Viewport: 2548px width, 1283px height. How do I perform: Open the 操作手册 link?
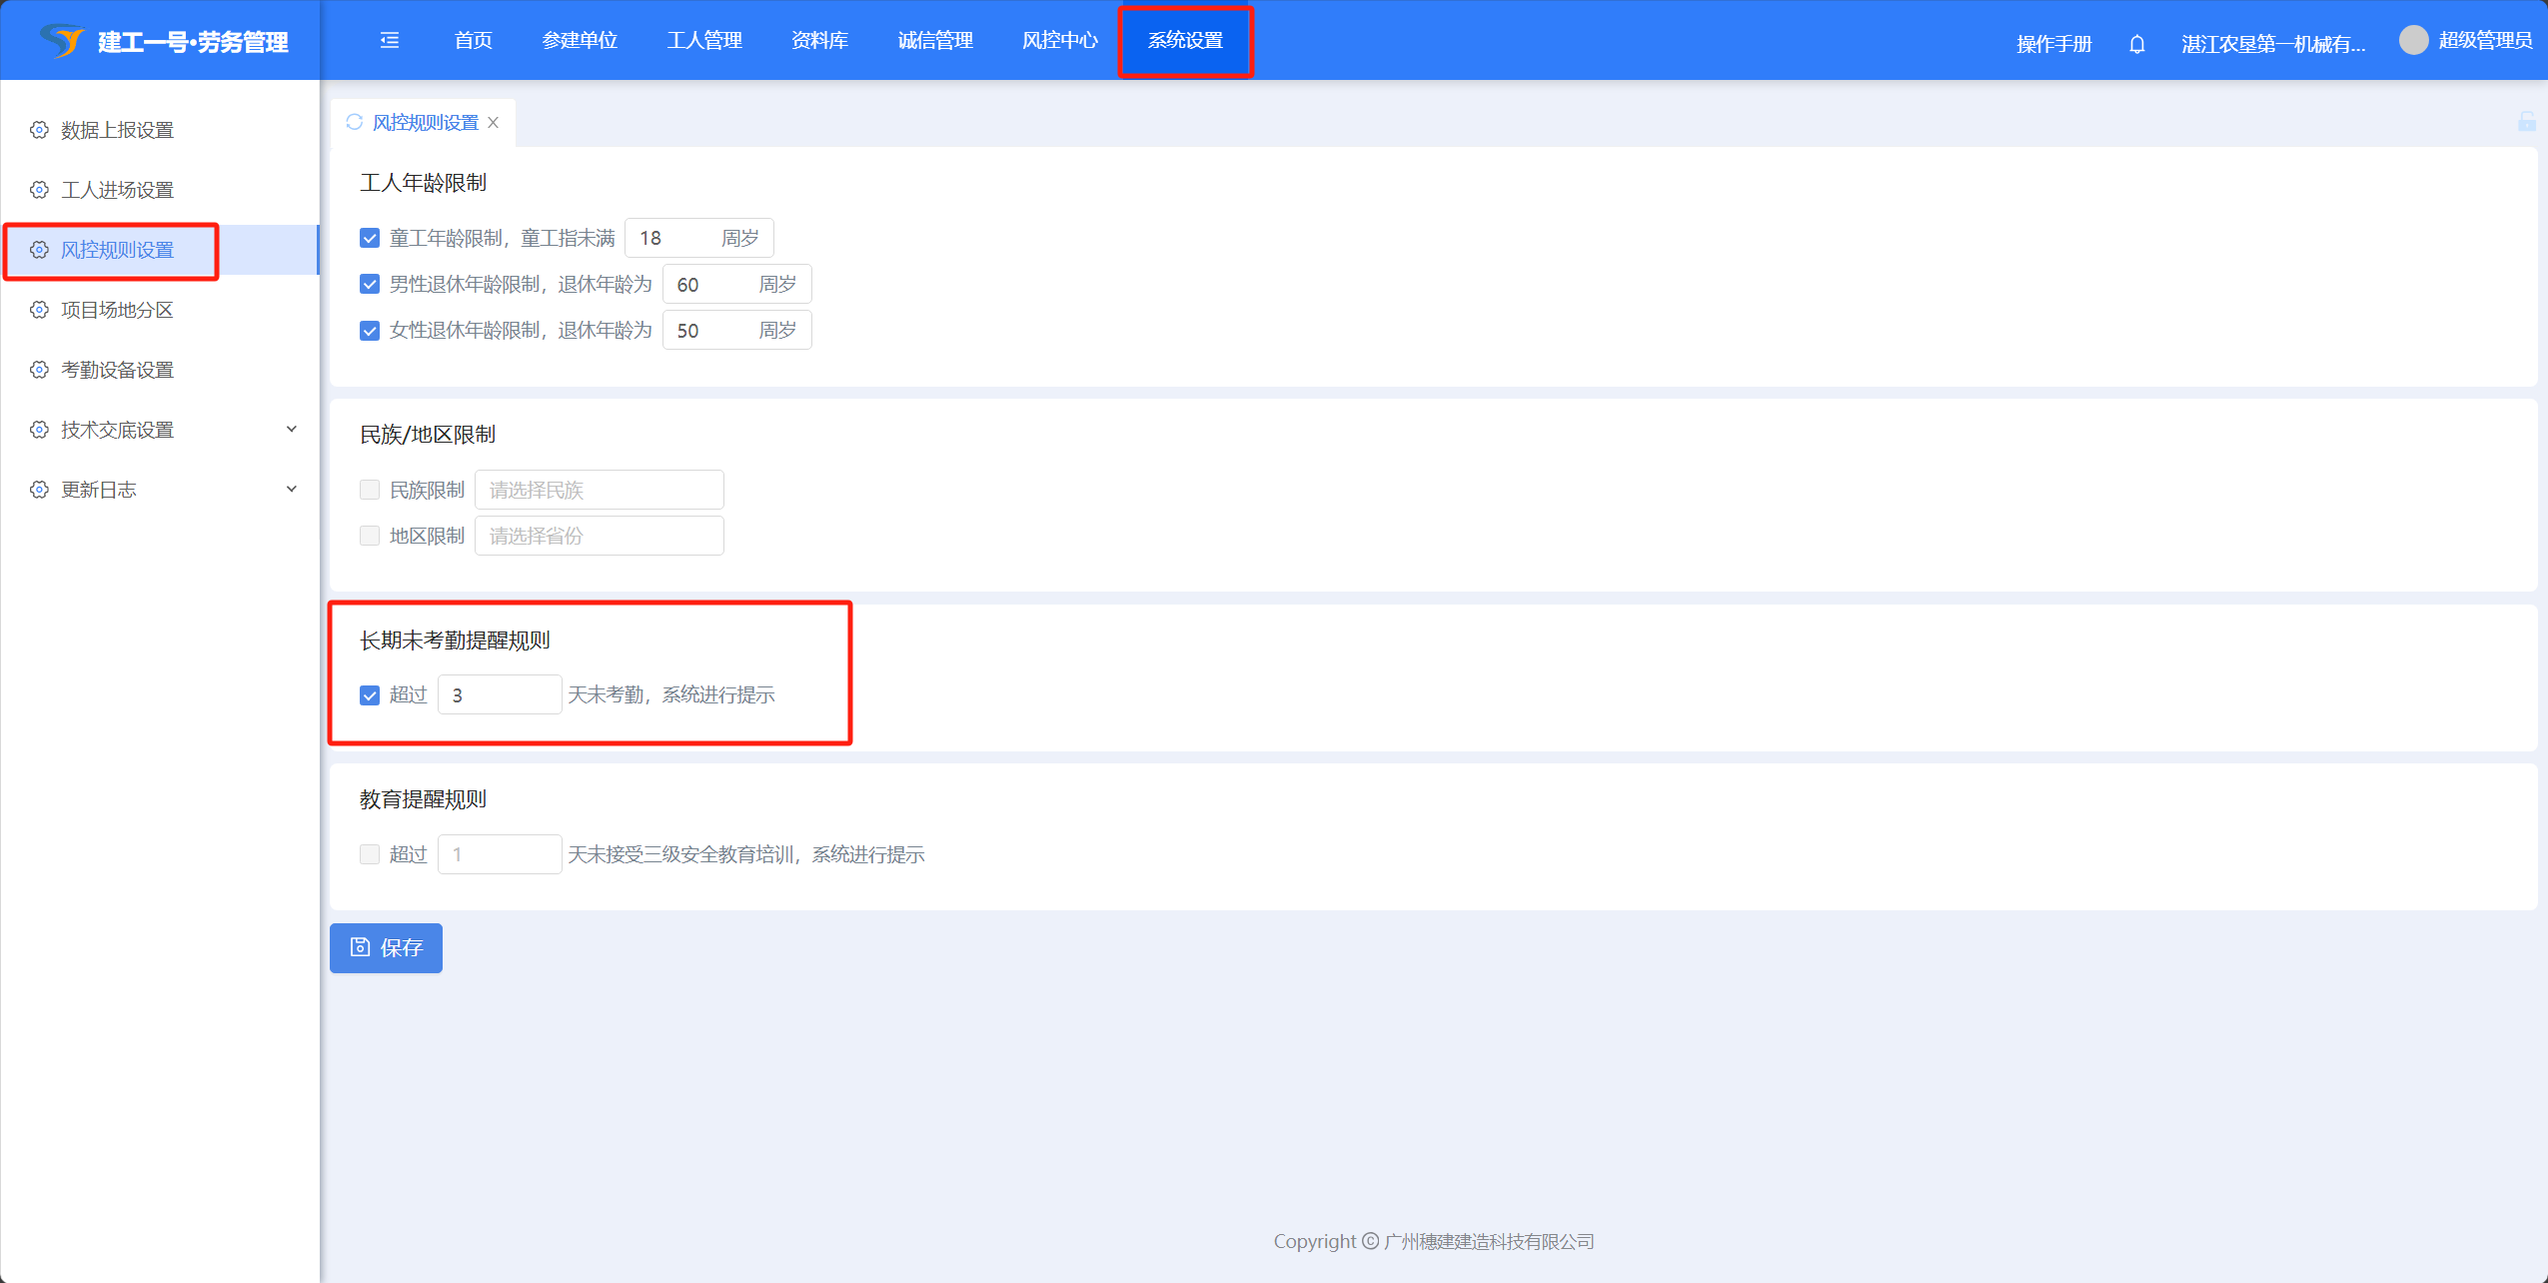(2053, 44)
